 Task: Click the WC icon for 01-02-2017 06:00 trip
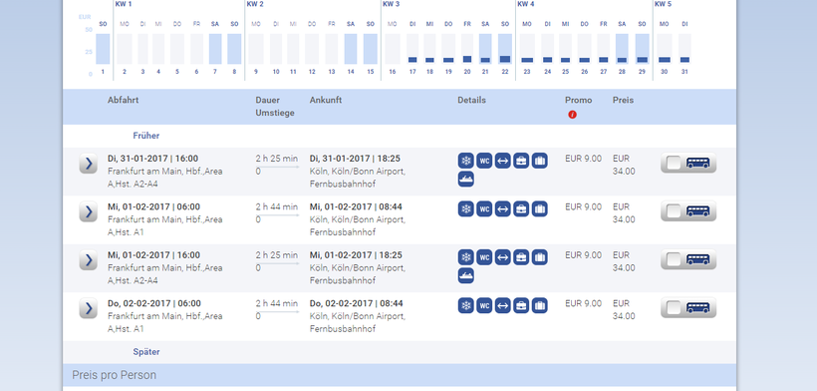[x=484, y=209]
